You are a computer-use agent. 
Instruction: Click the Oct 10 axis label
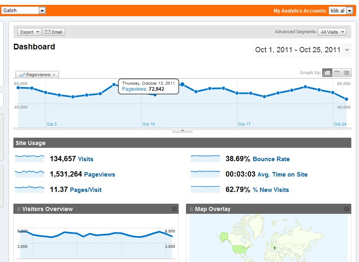[149, 124]
